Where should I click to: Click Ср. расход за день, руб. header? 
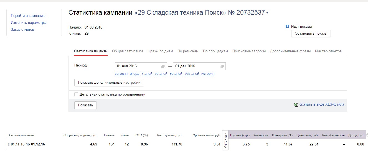point(80,135)
